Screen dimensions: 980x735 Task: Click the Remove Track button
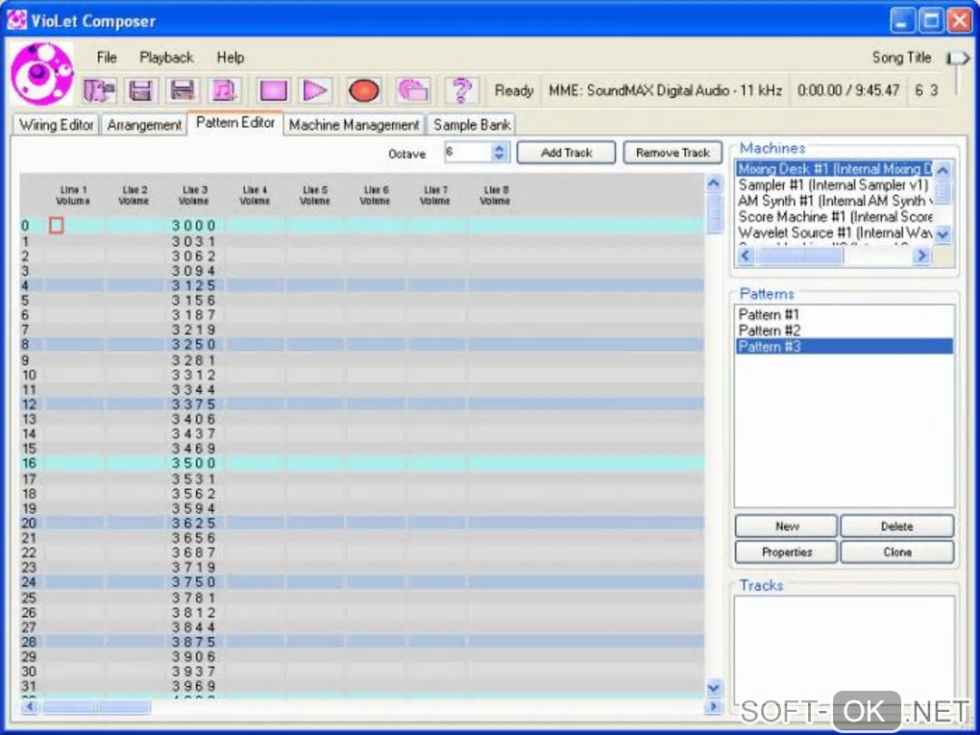point(673,153)
